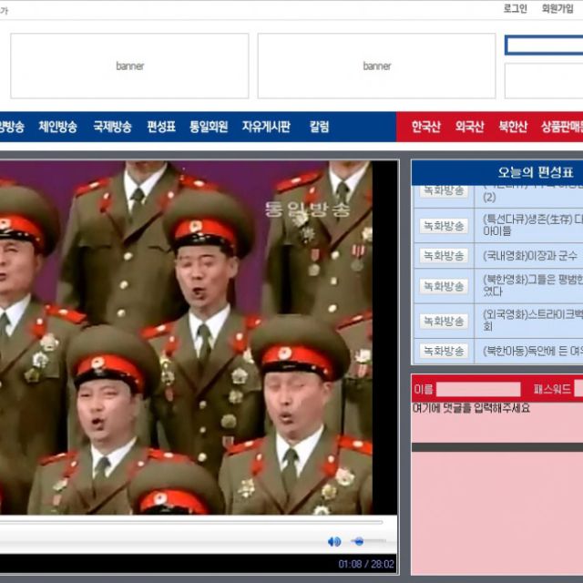Switch to the 한국산 tab
This screenshot has height=583, width=583.
tap(425, 127)
